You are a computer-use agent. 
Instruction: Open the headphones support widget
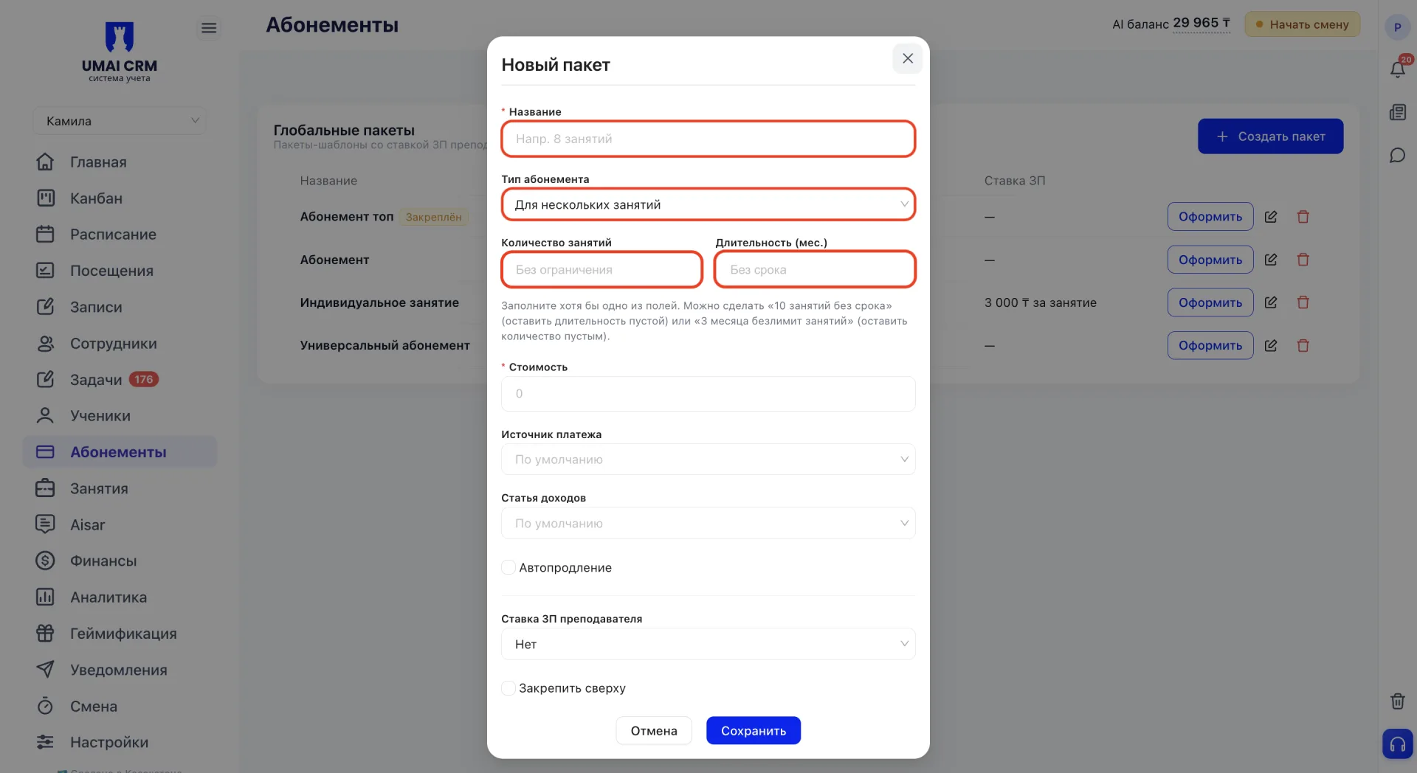pyautogui.click(x=1397, y=743)
